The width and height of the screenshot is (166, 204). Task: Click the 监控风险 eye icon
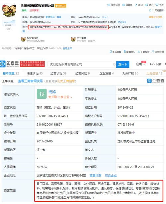[x=109, y=5]
